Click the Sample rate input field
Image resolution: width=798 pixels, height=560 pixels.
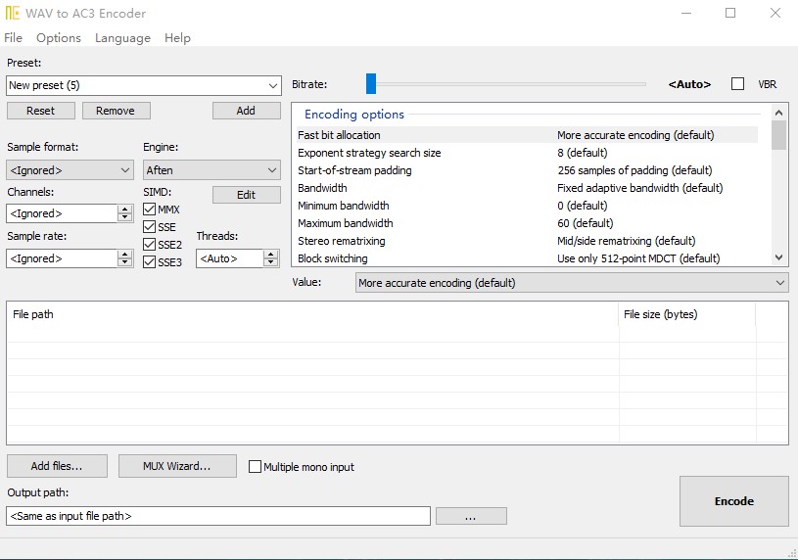(62, 258)
